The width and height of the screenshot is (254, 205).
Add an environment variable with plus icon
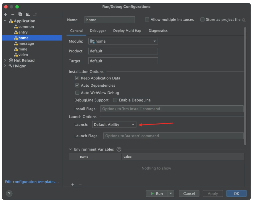(73, 185)
